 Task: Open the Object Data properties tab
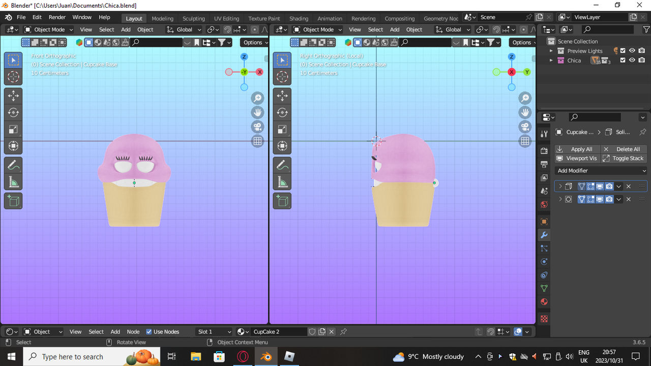point(544,288)
